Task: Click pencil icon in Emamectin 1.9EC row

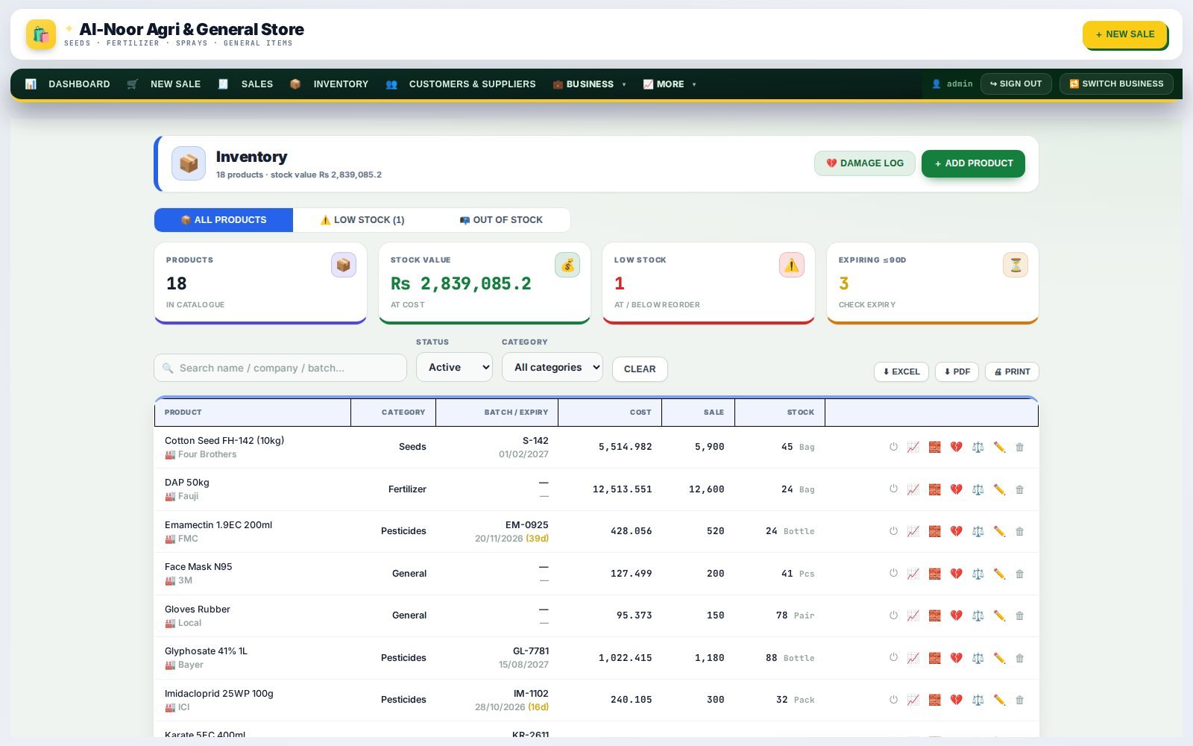Action: point(1000,531)
